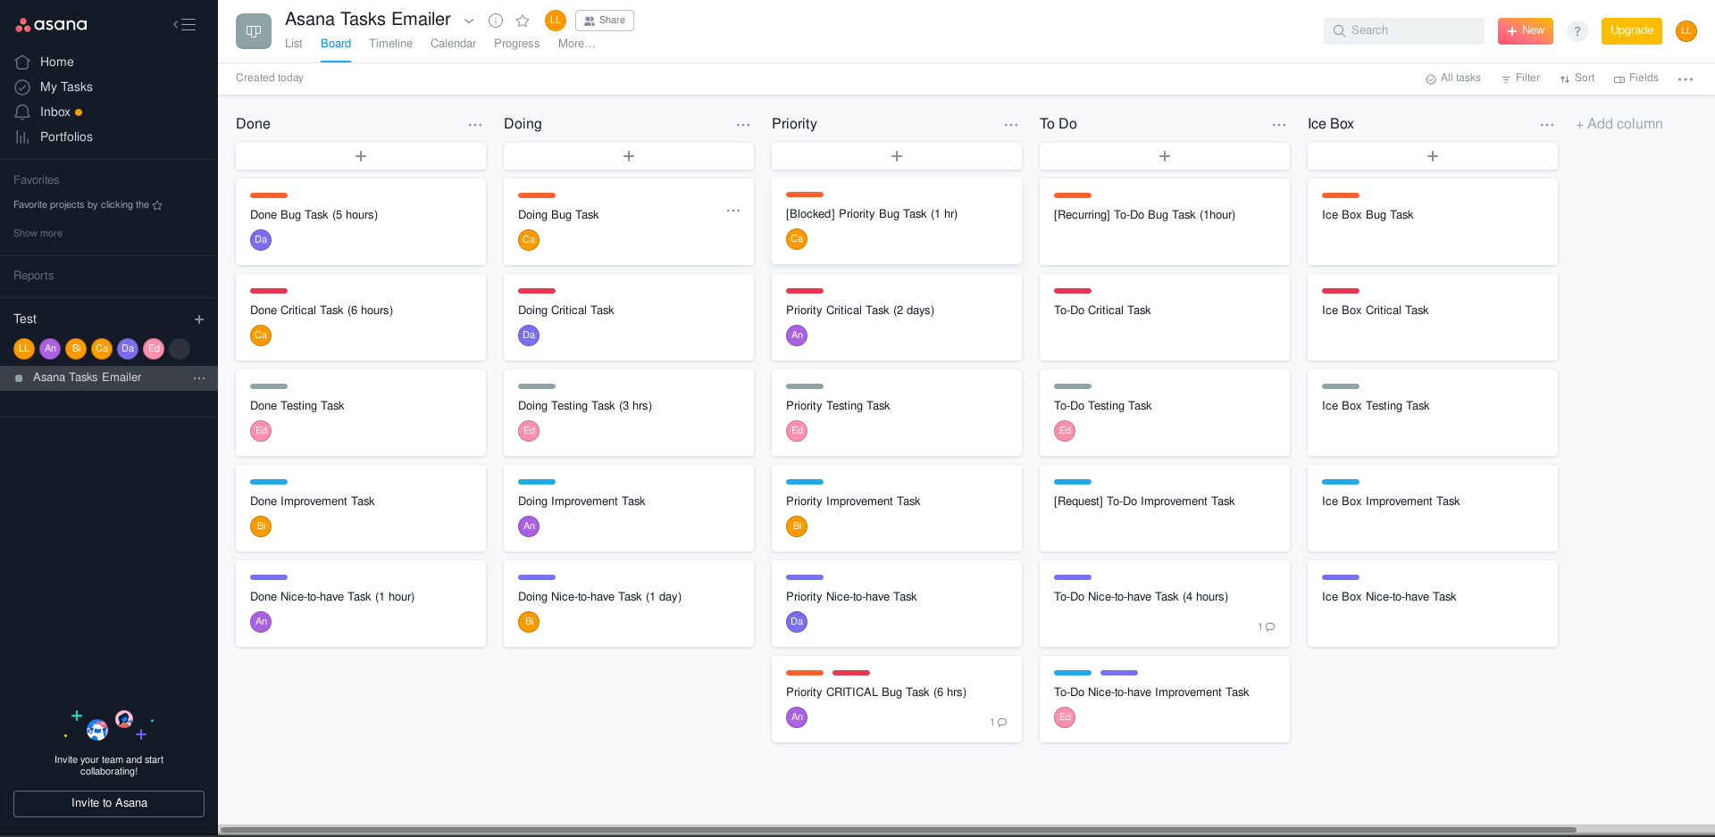Click the LL project owner avatar in header
The width and height of the screenshot is (1715, 837).
(x=556, y=20)
